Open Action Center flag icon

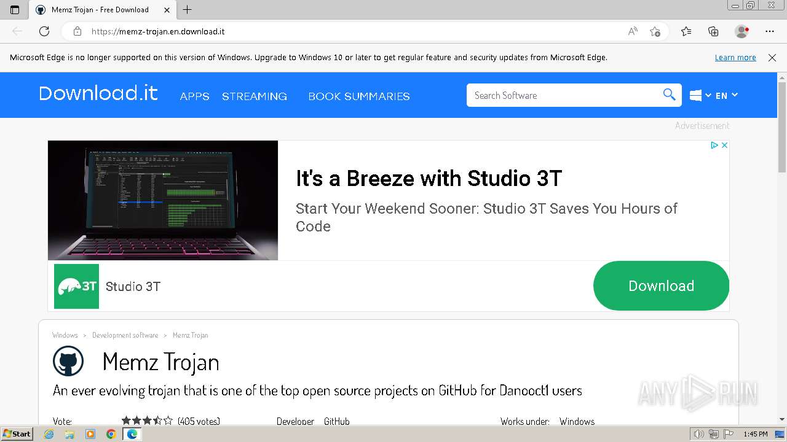coord(729,434)
